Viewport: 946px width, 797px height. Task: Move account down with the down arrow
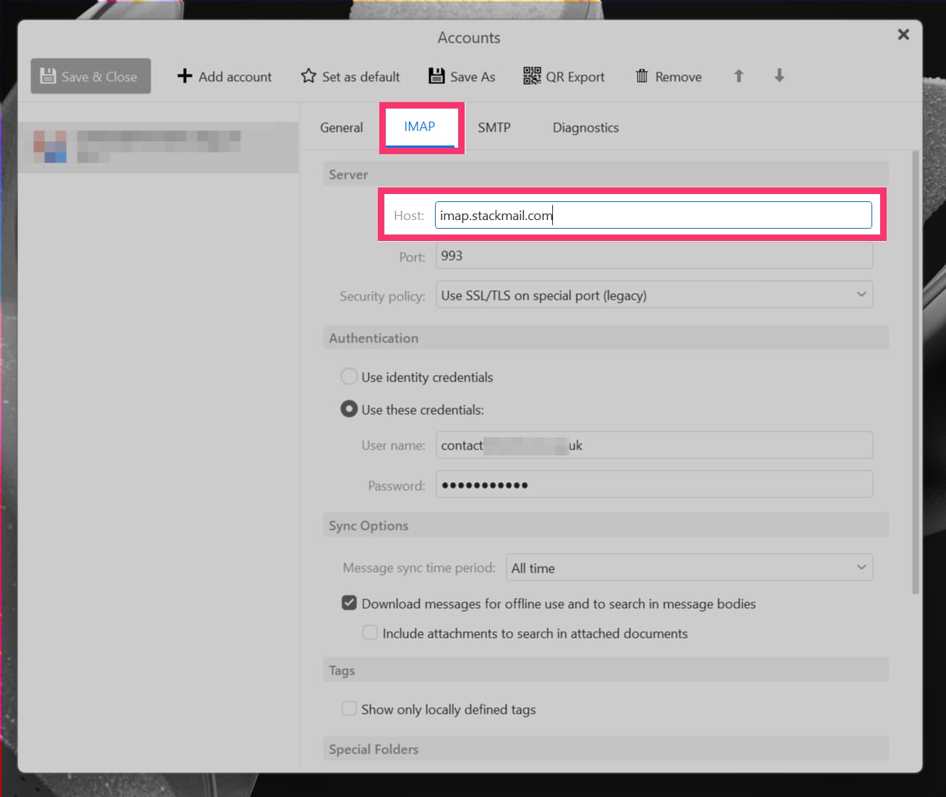tap(779, 76)
